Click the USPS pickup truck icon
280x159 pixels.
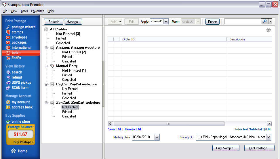8,83
